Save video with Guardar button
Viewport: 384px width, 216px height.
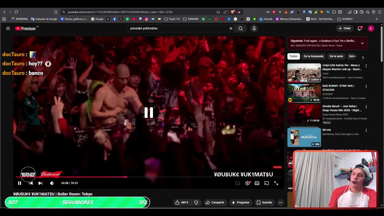(x=264, y=202)
